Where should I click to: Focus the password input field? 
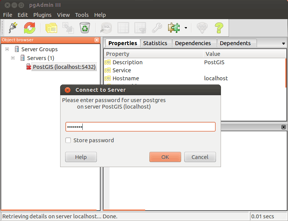pos(140,127)
